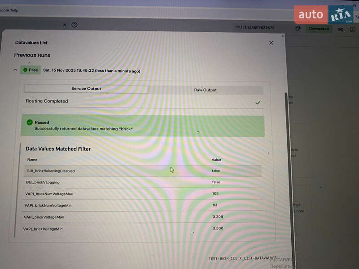Screen dimensions: 359x269
Task: Click the Connected status button
Action: coord(319,29)
